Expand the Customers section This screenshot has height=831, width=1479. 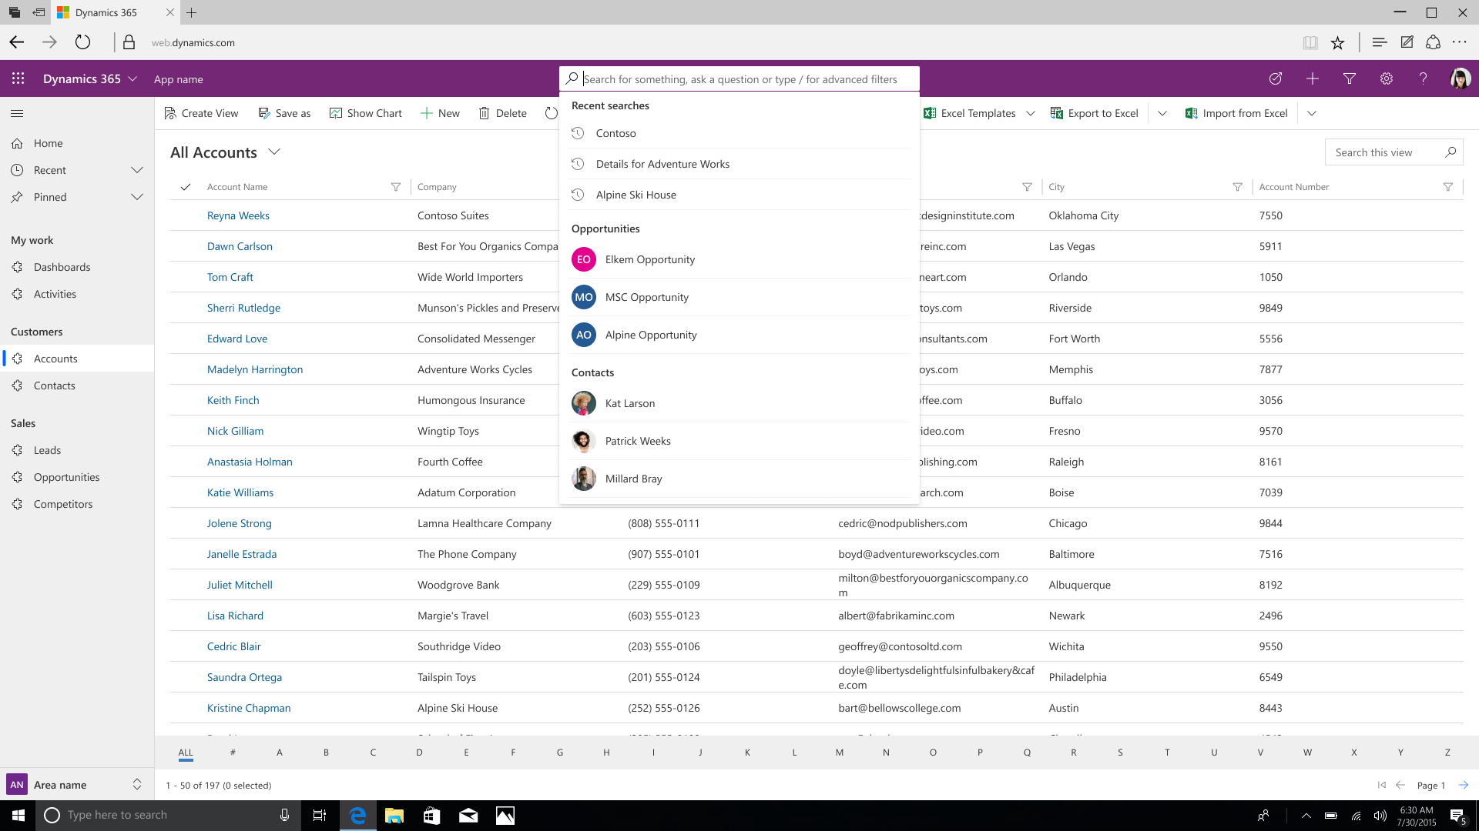pyautogui.click(x=36, y=331)
